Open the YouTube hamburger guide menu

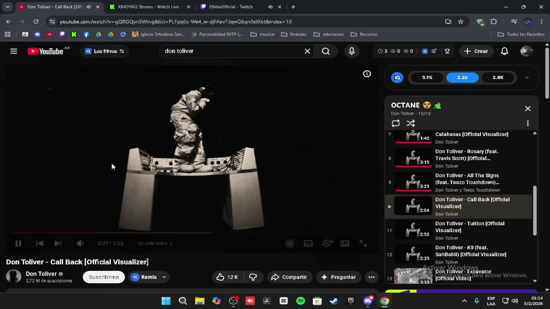click(x=14, y=51)
